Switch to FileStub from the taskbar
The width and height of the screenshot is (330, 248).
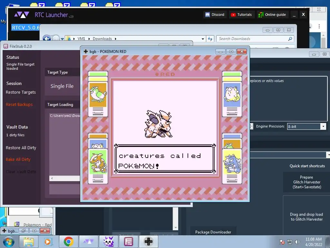pyautogui.click(x=128, y=242)
